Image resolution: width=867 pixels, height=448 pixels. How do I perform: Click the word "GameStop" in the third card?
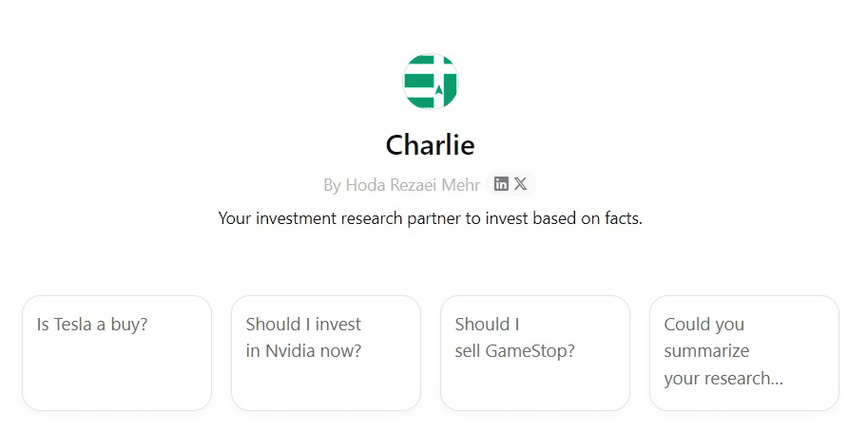pos(530,351)
